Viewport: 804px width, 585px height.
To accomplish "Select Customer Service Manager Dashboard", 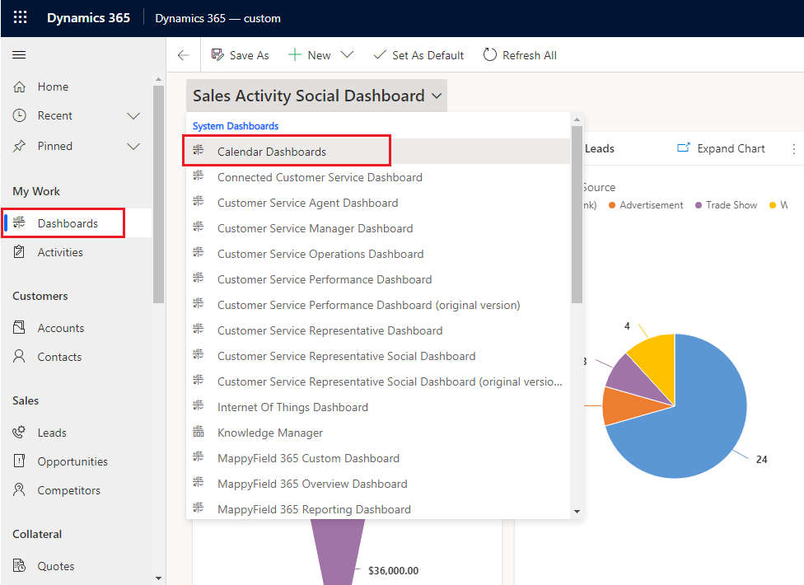I will (378, 228).
